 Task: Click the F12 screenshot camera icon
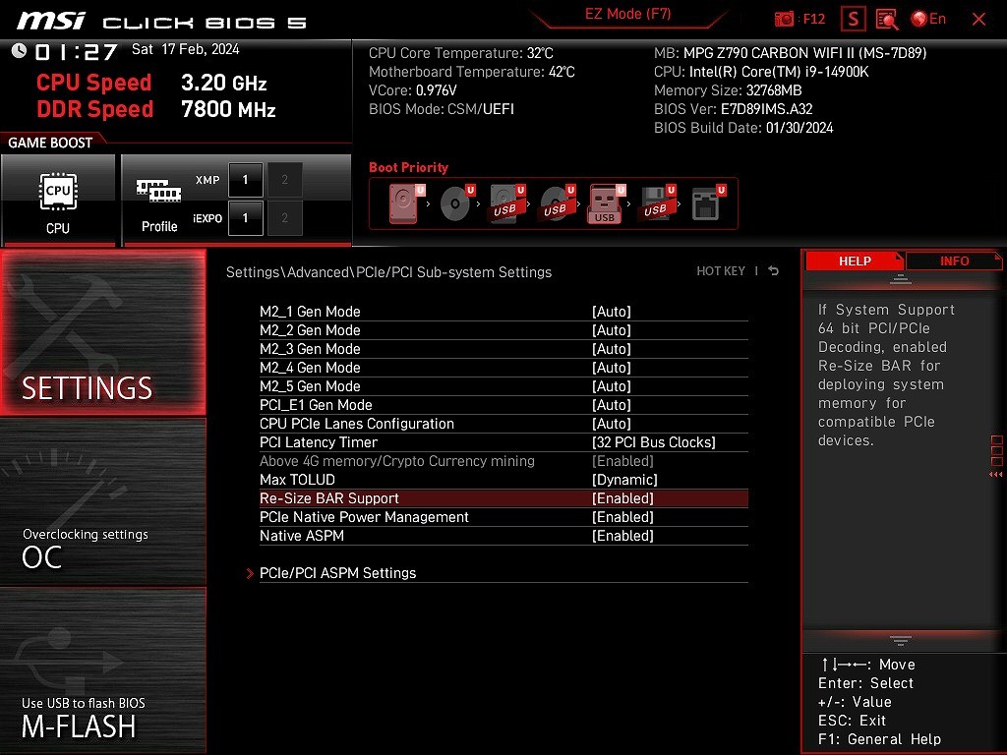785,19
